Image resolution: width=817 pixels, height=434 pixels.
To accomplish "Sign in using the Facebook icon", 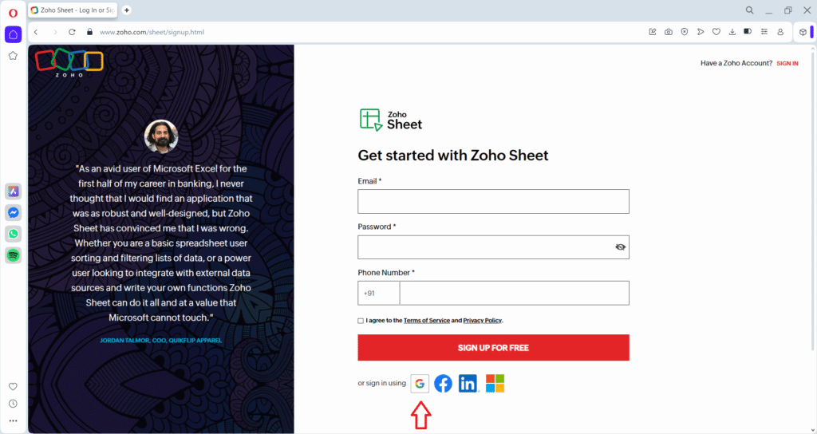I will click(443, 384).
